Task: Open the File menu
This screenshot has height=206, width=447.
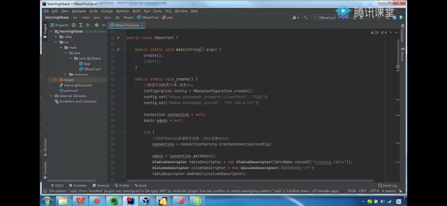Action: 46,11
